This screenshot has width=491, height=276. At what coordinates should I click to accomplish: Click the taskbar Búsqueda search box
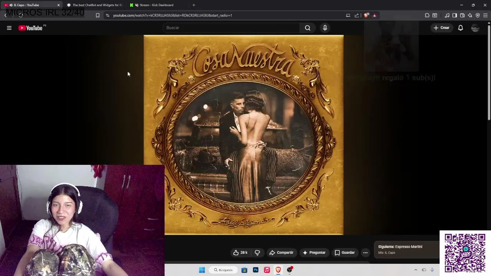[x=224, y=270]
